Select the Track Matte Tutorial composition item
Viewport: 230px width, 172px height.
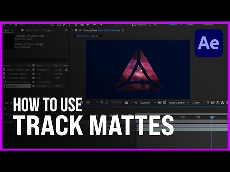tap(18, 82)
